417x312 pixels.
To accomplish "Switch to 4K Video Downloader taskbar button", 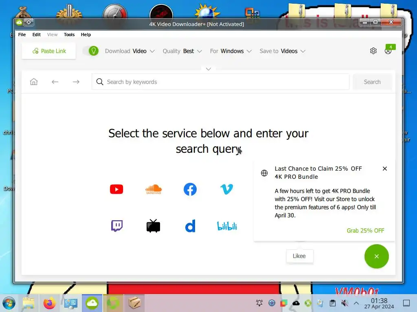I will click(x=92, y=303).
